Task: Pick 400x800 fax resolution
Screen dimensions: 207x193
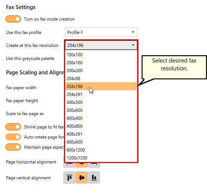Action: 101,126
